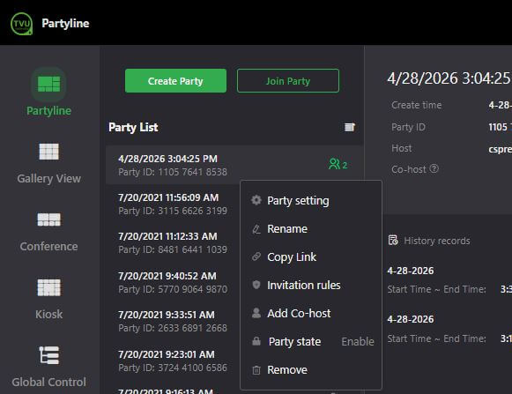The width and height of the screenshot is (512, 394).
Task: Open the Conference sidebar view
Action: point(48,232)
